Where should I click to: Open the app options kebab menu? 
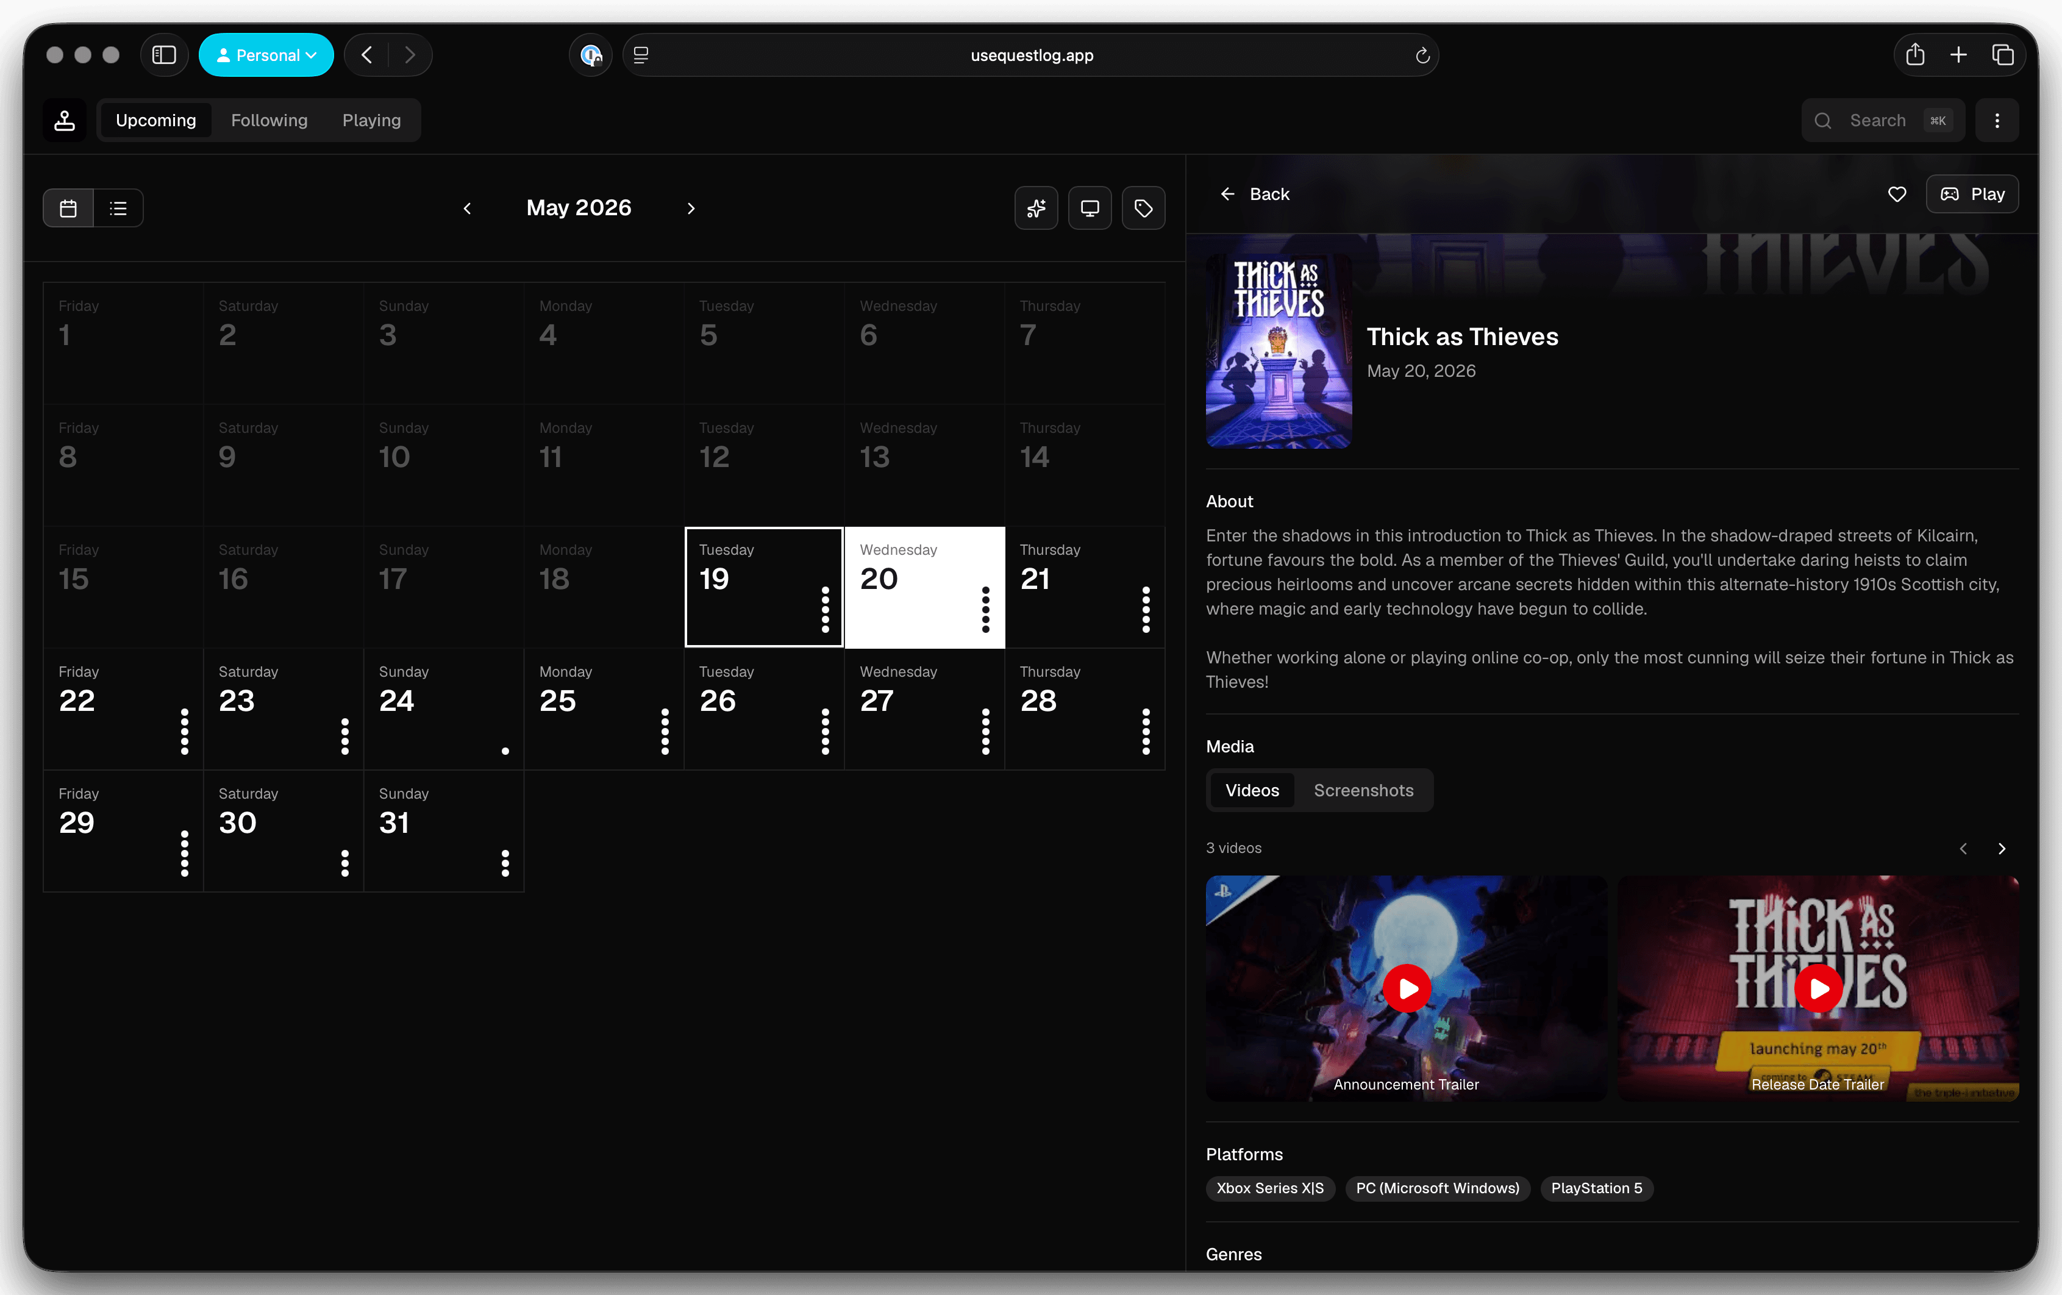[x=1997, y=120]
